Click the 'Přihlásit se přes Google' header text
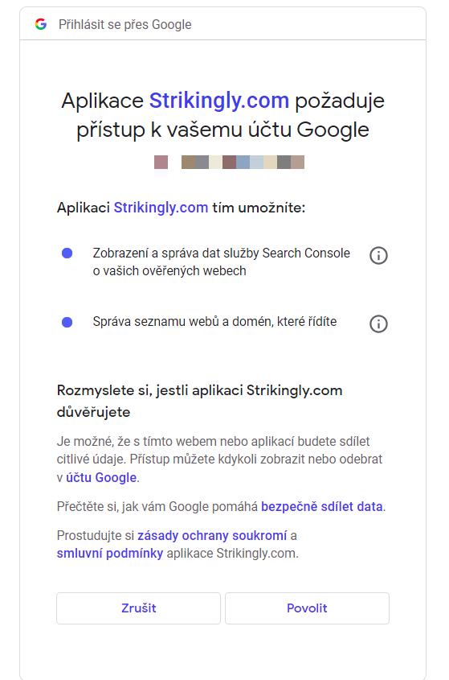449x680 pixels. tap(125, 25)
